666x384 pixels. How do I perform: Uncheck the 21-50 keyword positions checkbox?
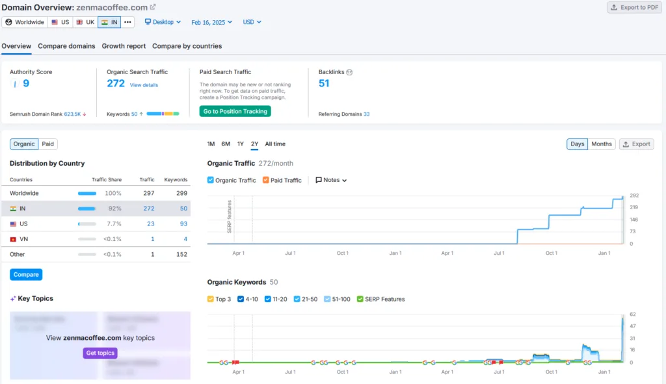click(297, 299)
